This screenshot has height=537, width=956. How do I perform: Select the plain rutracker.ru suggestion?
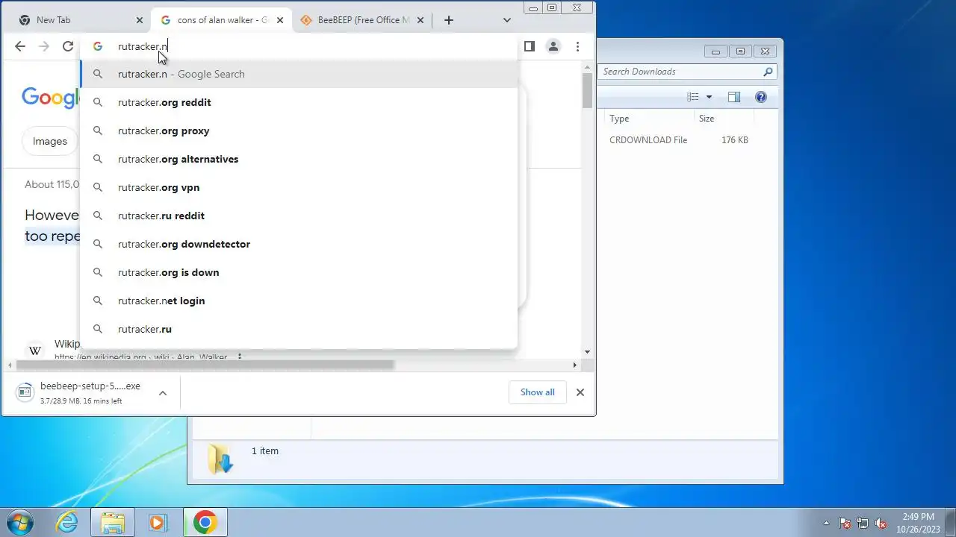[x=299, y=329]
